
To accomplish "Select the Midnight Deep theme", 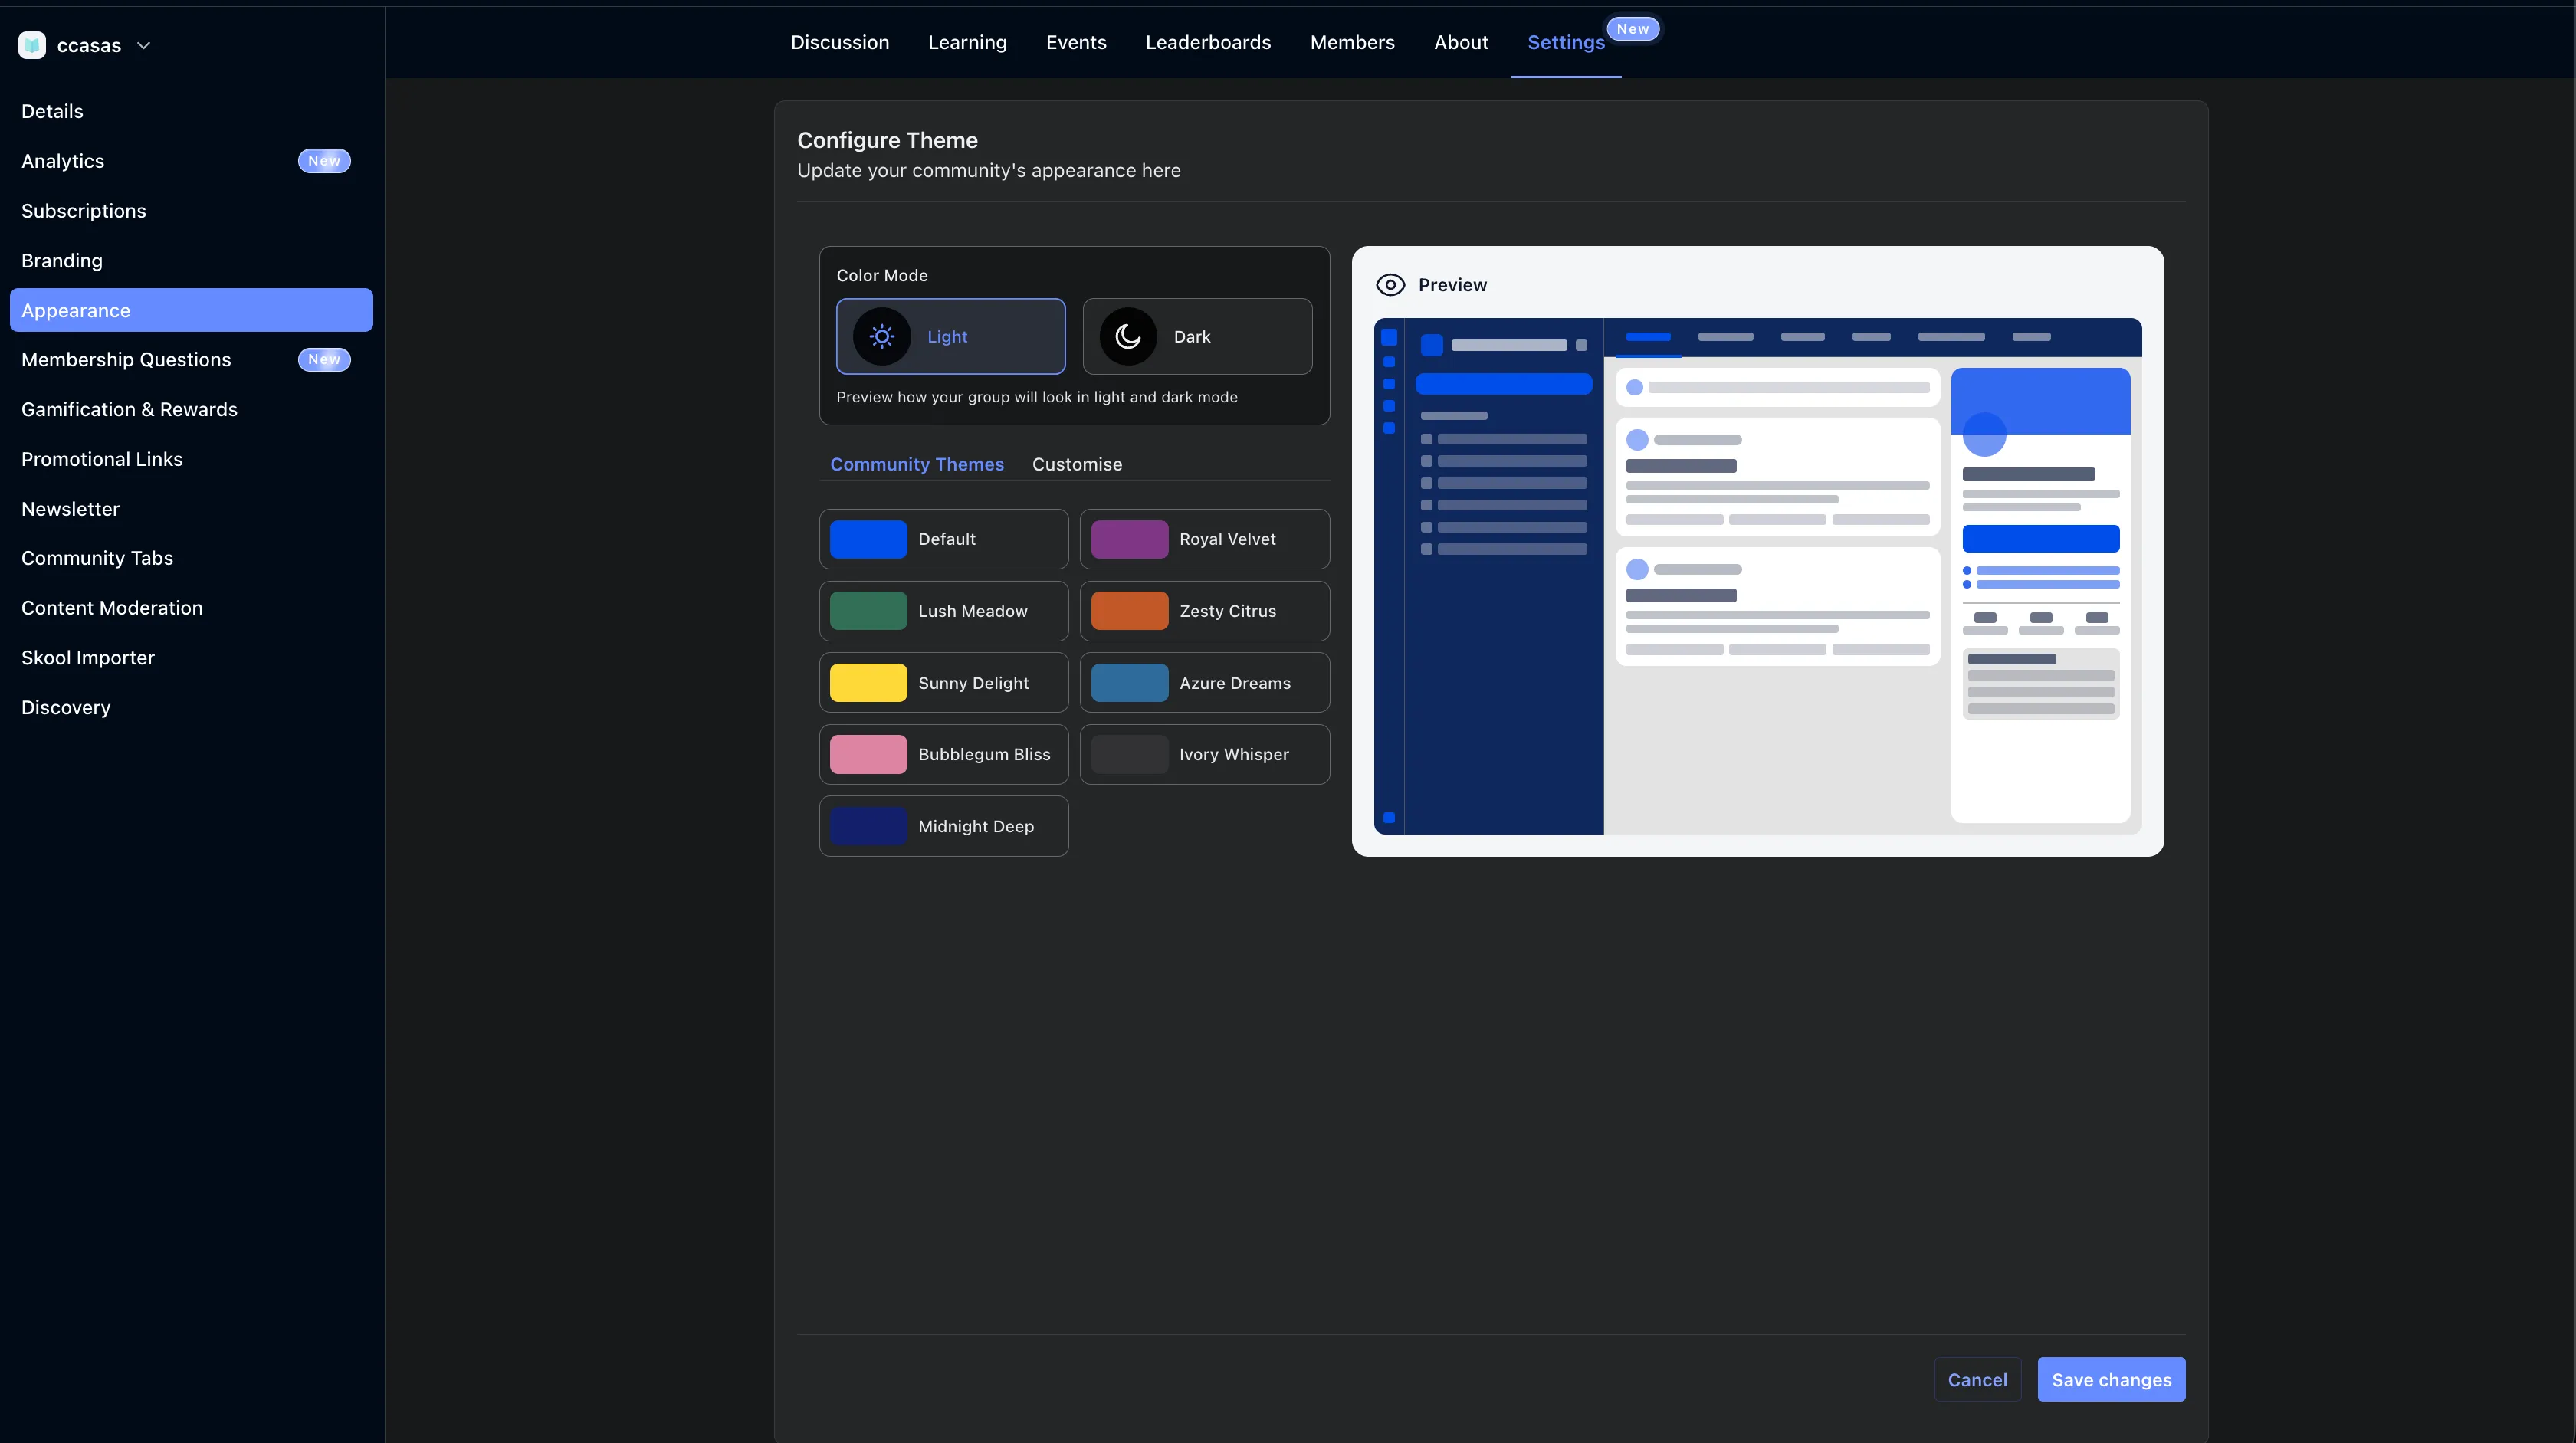I will tap(943, 826).
